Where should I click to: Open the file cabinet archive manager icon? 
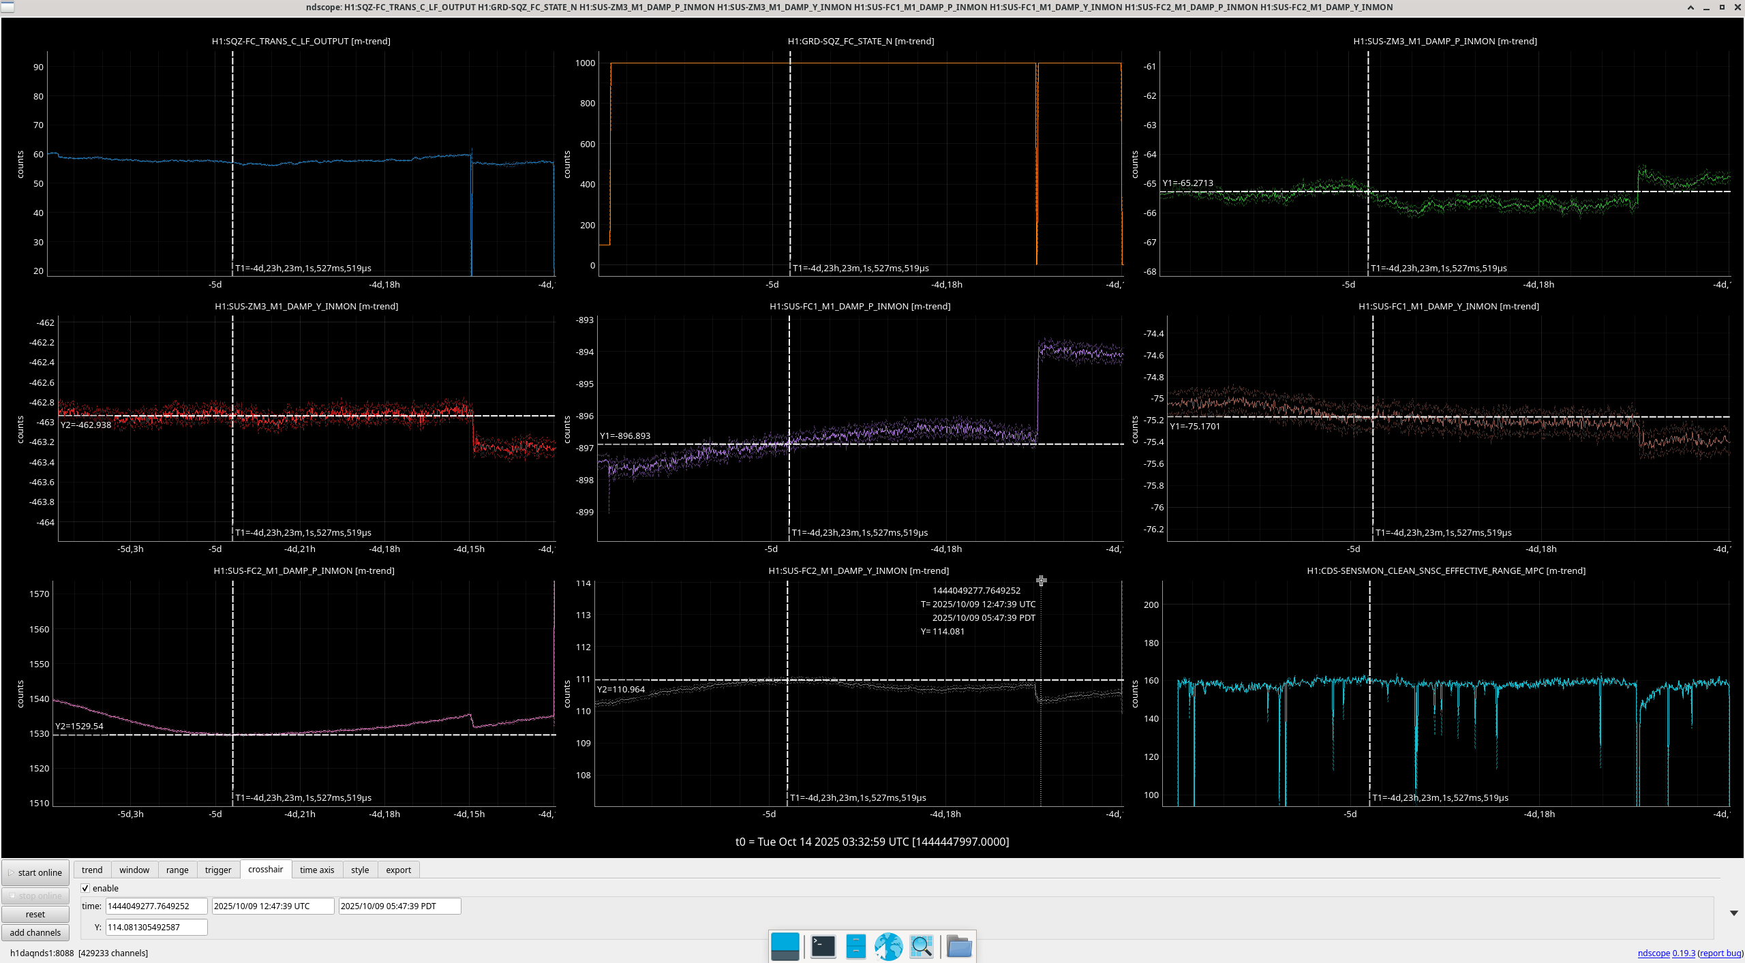pyautogui.click(x=855, y=947)
